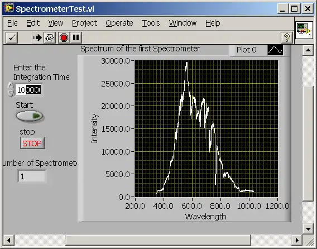
Task: Toggle the Start switch button
Action: (30, 116)
